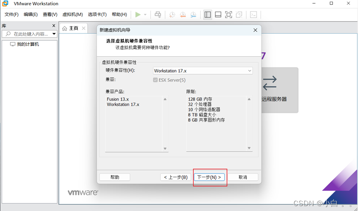
Task: Open 硬件兼容性 Workstation 17.x dropdown
Action: [203, 71]
